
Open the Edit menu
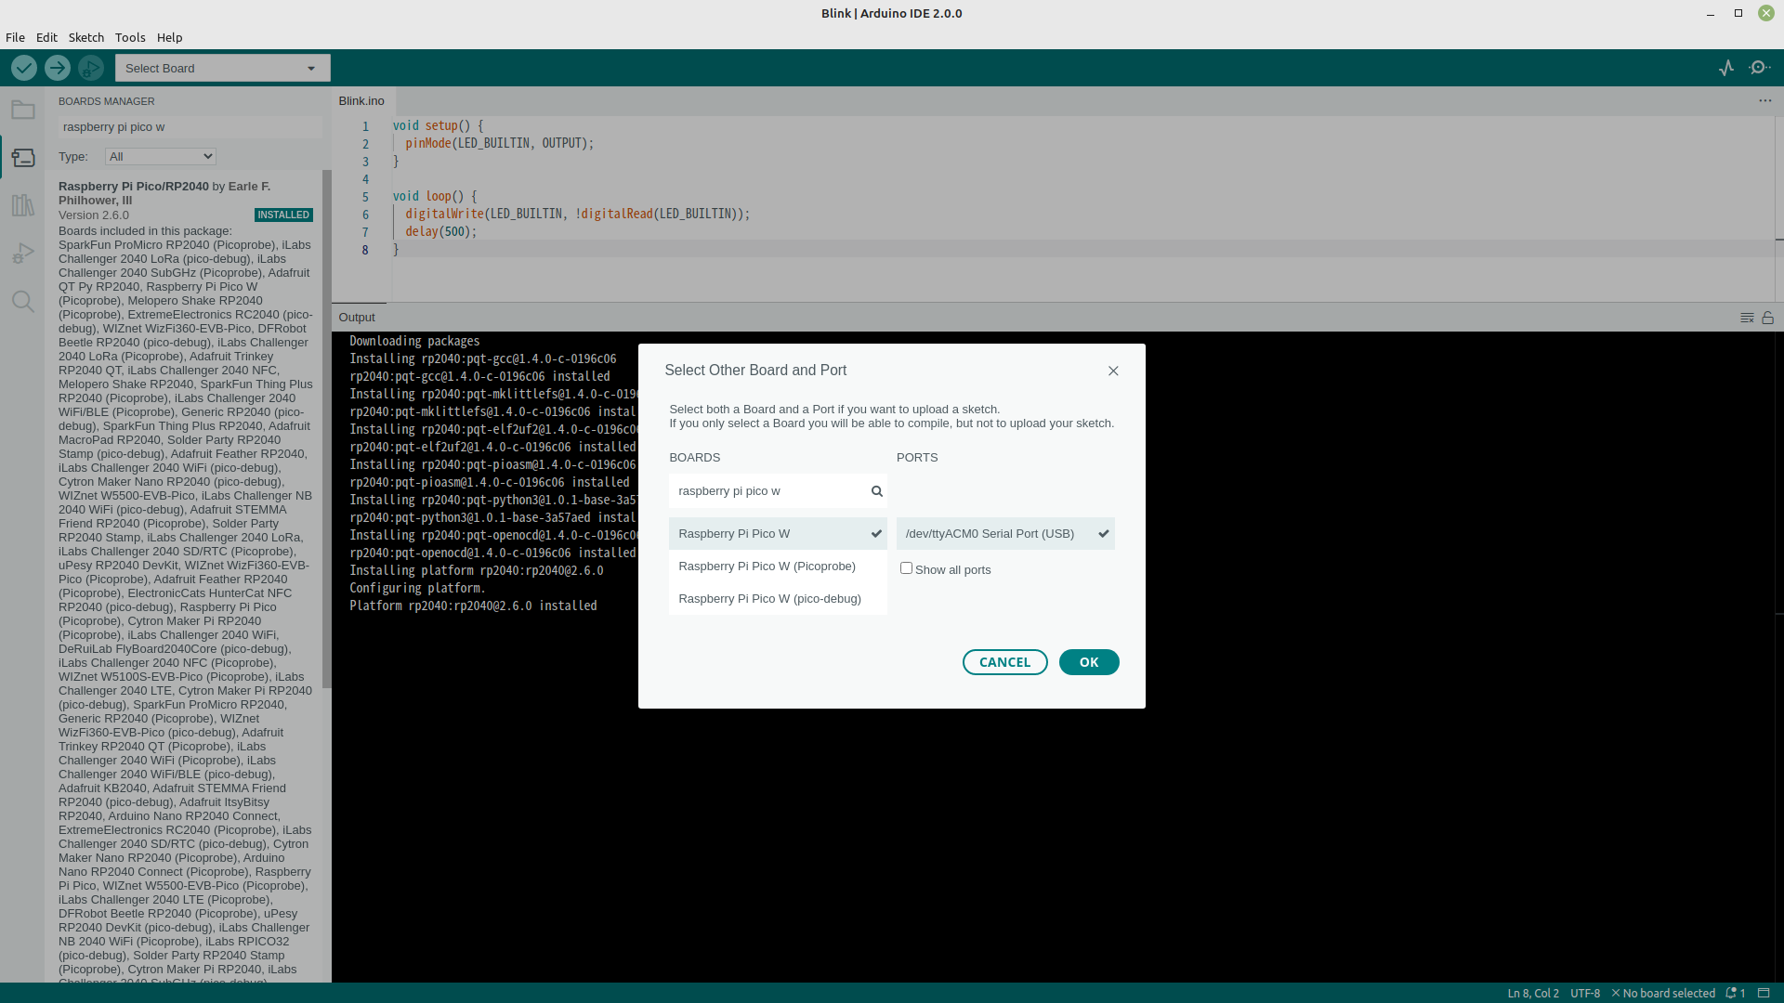coord(46,37)
